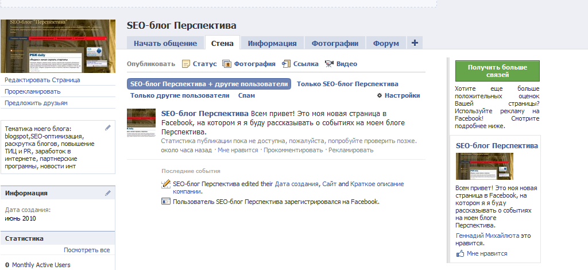Open the post author name SEO-блог Перспектива
Screen dimensions: 588x270
point(205,113)
